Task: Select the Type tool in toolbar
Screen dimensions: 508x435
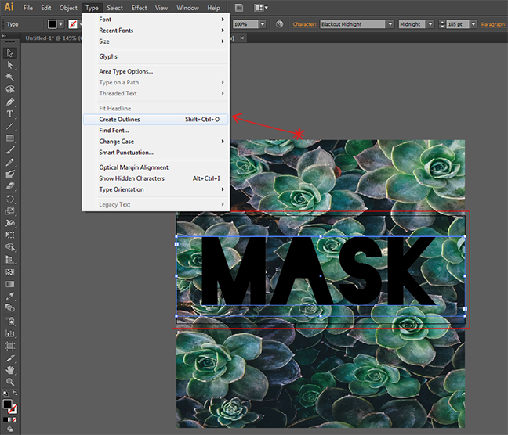Action: 10,114
